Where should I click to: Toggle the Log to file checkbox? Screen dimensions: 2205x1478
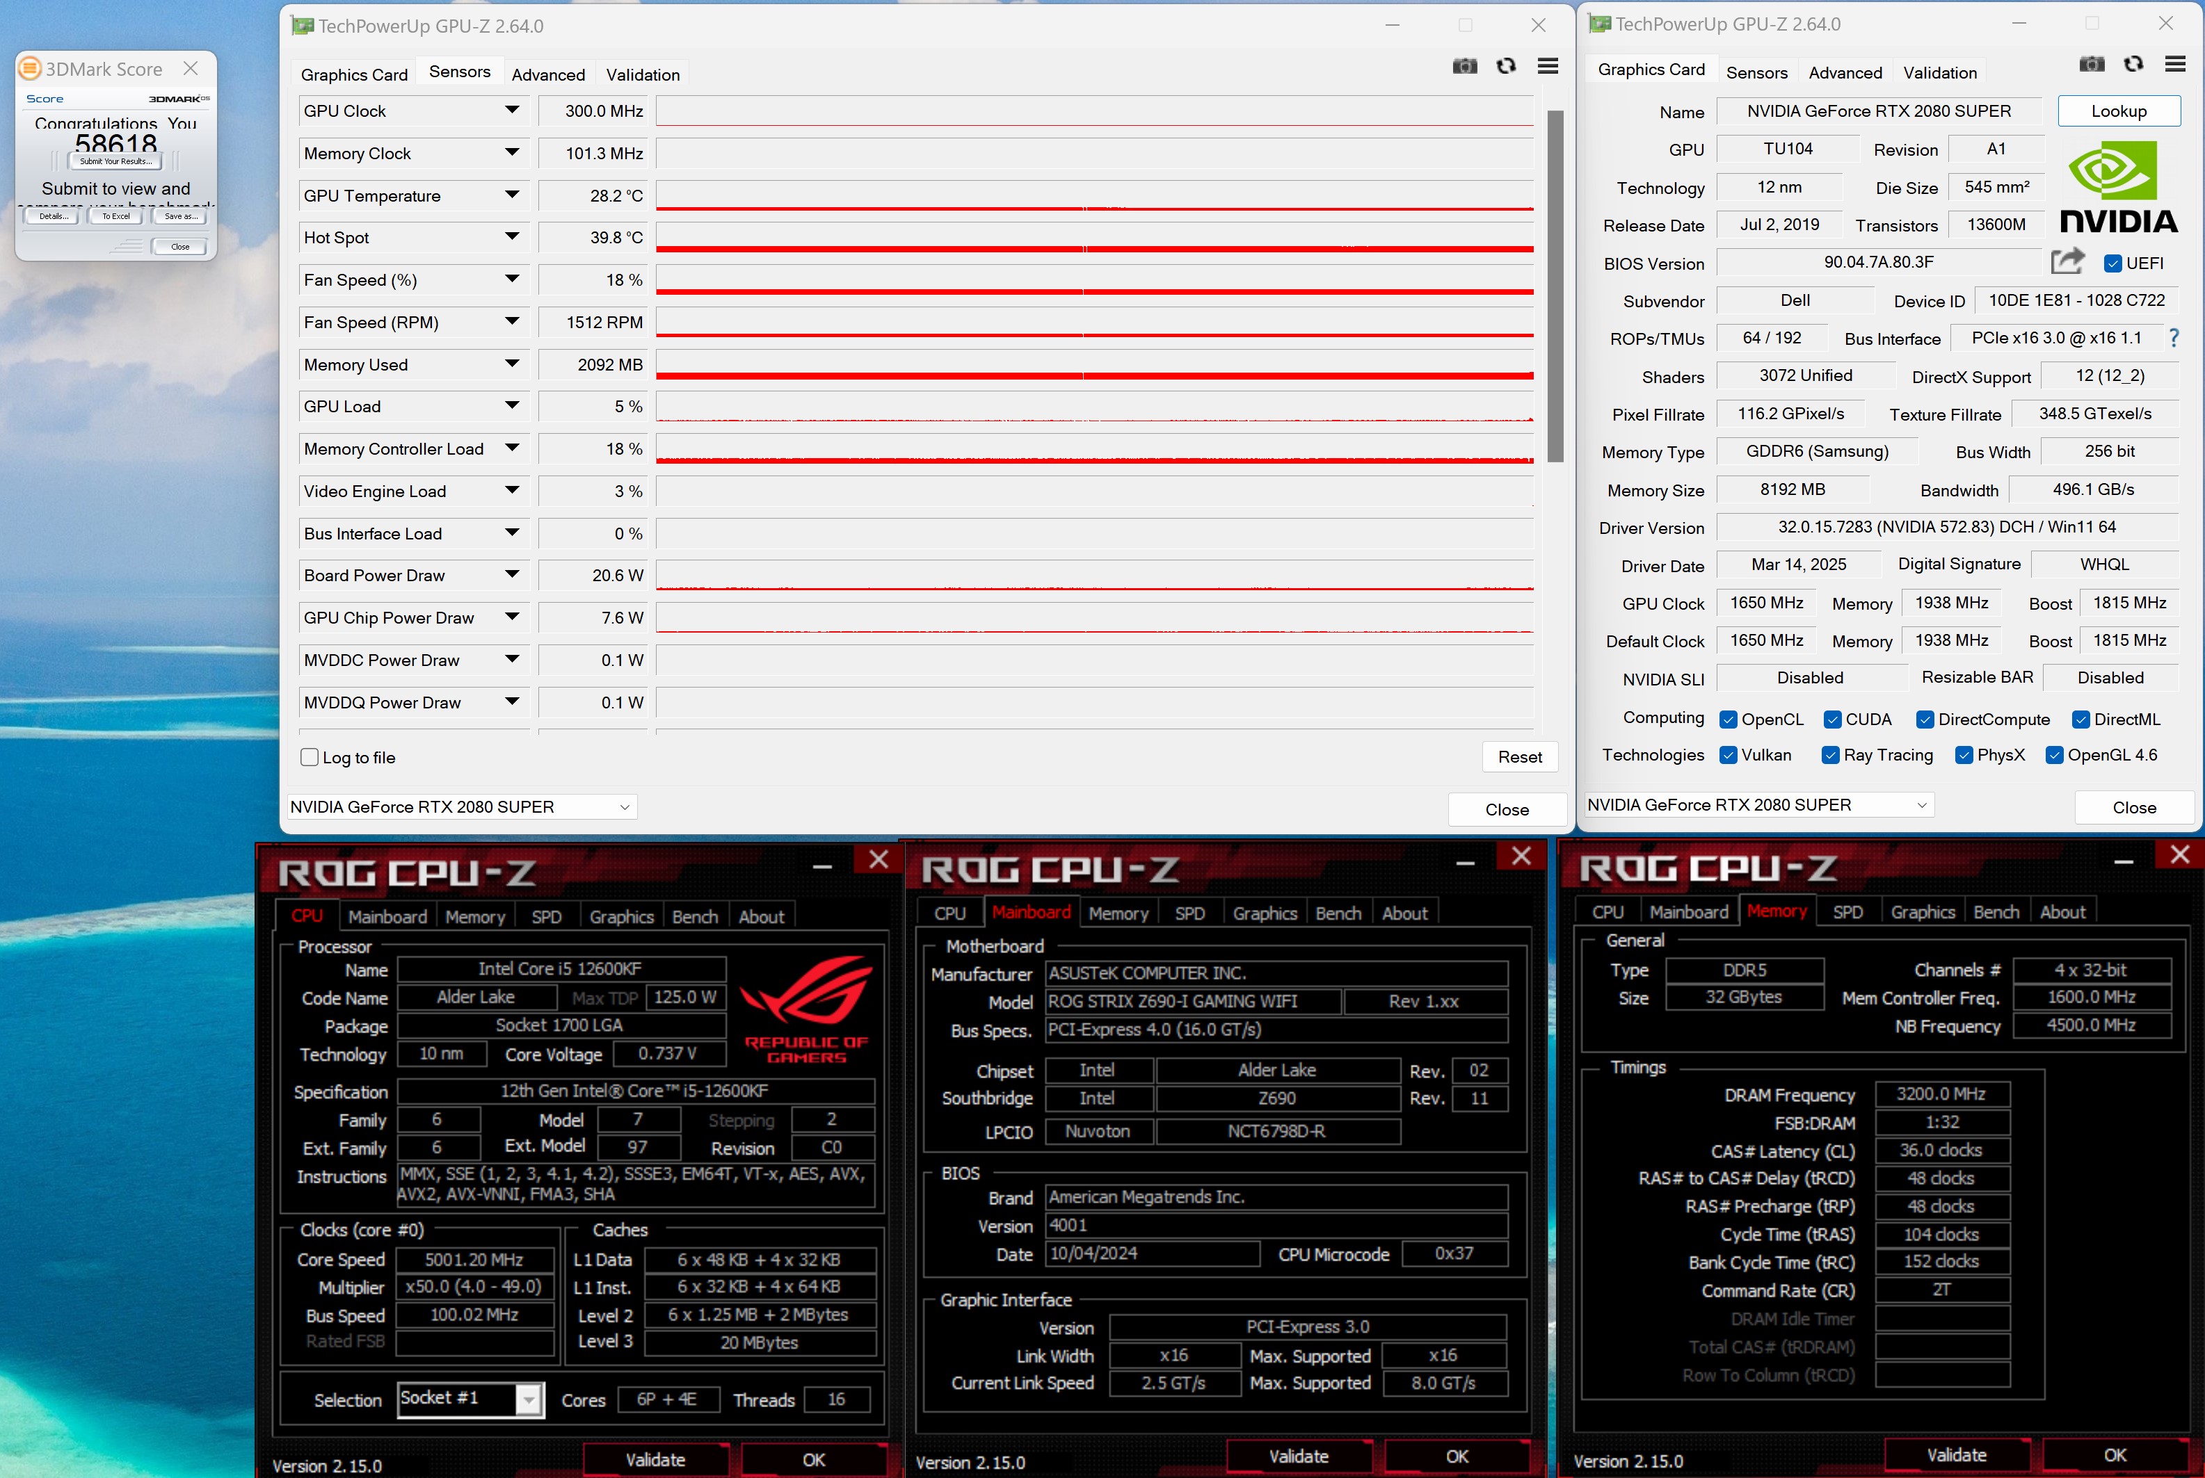(310, 757)
